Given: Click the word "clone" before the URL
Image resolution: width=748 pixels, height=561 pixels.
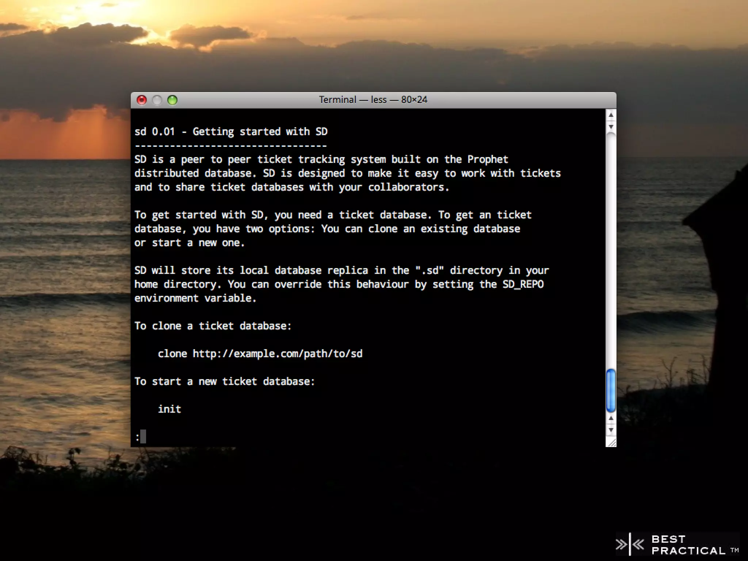Looking at the screenshot, I should coord(172,354).
